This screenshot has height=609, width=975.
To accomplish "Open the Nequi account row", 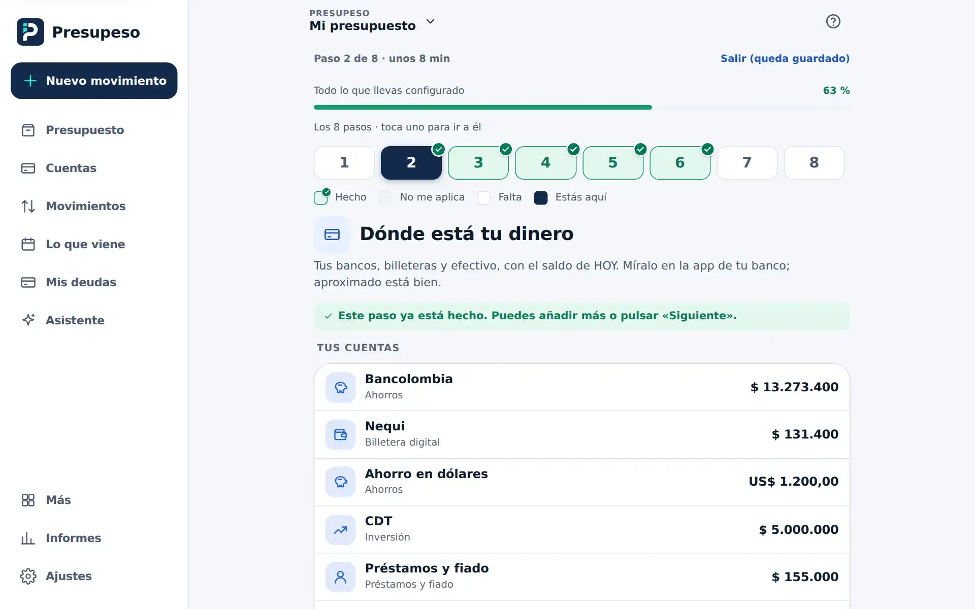I will point(582,434).
